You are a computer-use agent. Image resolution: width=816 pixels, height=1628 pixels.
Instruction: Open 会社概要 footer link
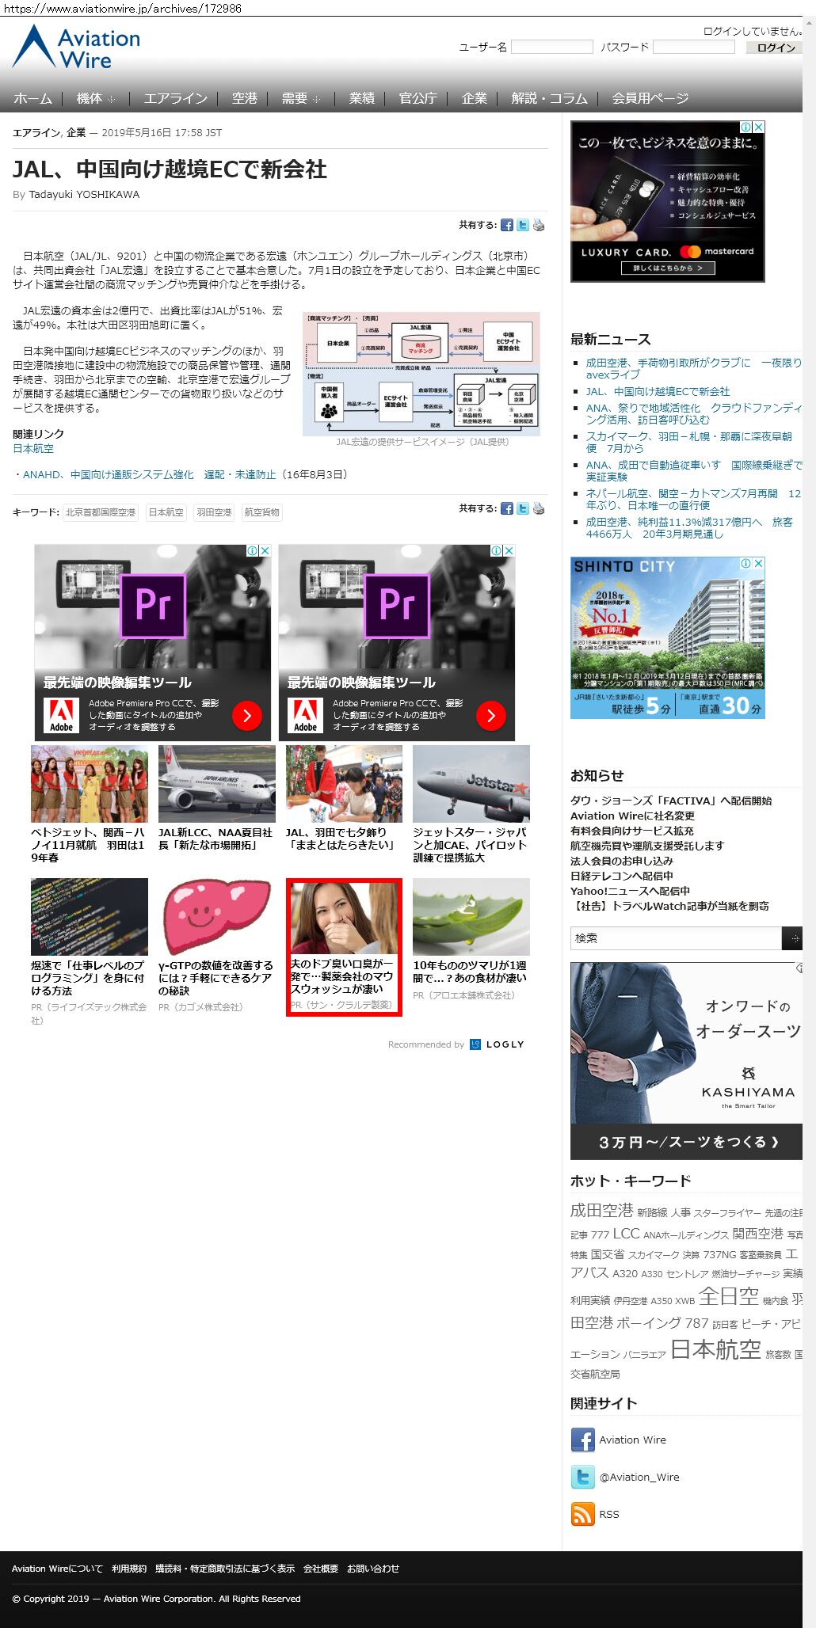(x=321, y=1569)
